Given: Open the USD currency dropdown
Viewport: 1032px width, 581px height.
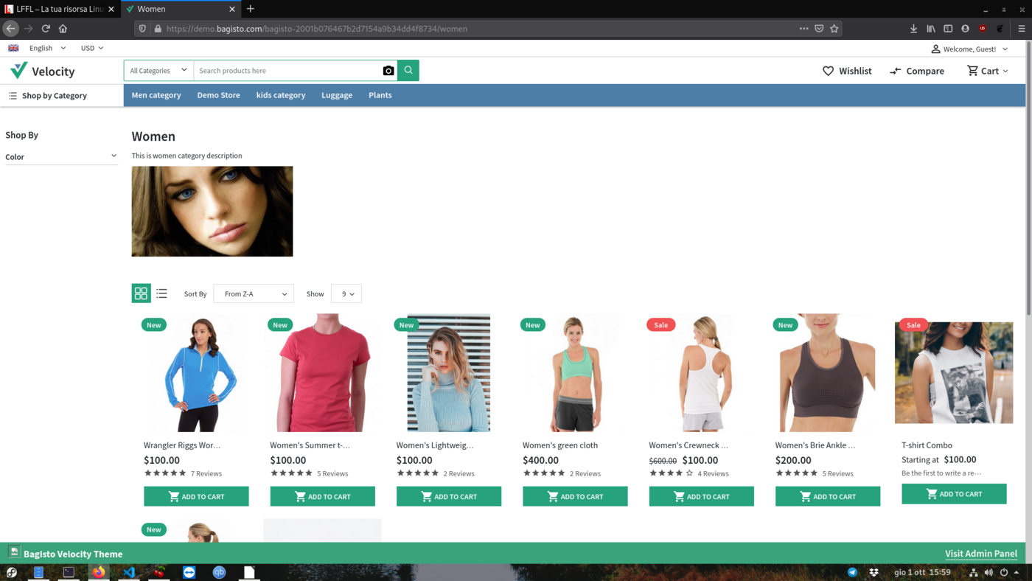Looking at the screenshot, I should [92, 48].
